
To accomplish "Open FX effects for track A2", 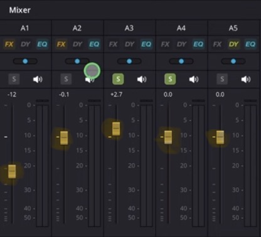I will click(61, 44).
